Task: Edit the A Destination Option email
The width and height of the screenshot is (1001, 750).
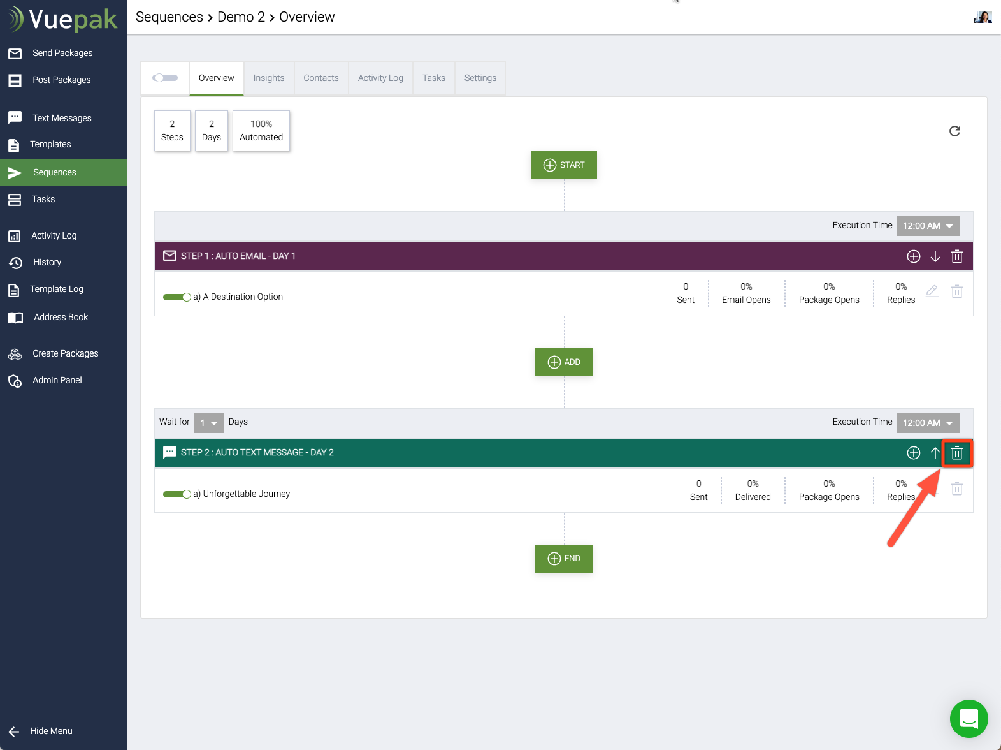Action: point(932,291)
